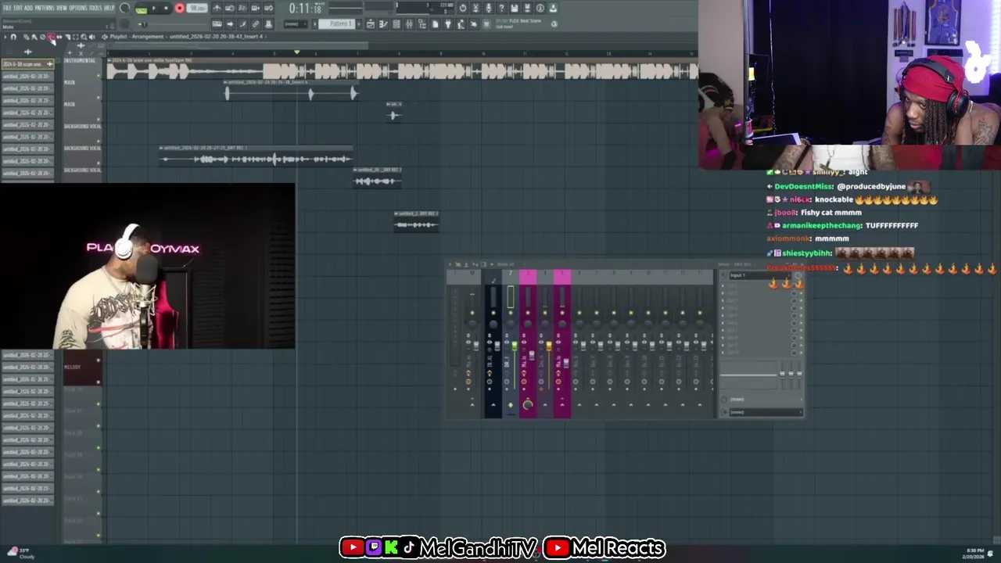Open the OPTIONS menu
The width and height of the screenshot is (1001, 563).
click(x=78, y=8)
